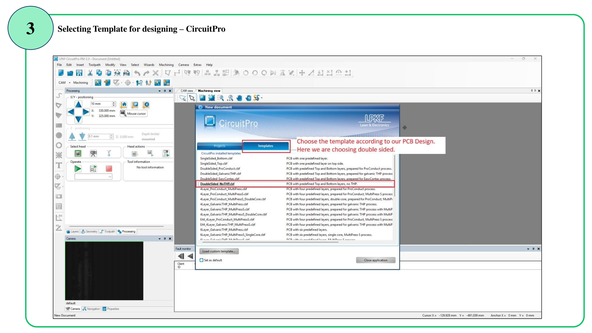Select the milling head icon in Select head
The height and width of the screenshot is (333, 592).
click(78, 153)
